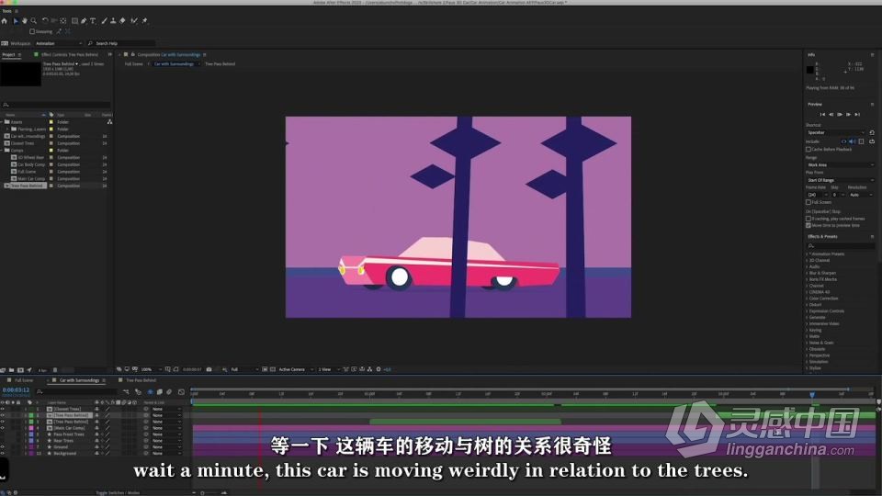The height and width of the screenshot is (496, 882).
Task: Hide the Main Car Comp layer eye
Action: coord(2,428)
